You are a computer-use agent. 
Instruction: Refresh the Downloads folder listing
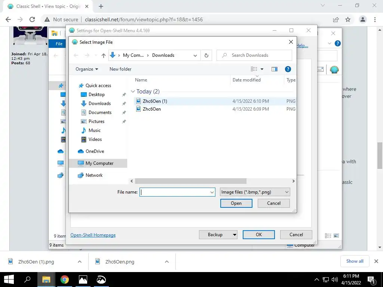(x=206, y=55)
